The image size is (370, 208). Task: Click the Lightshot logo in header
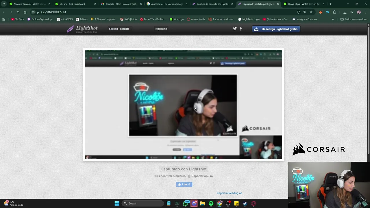tap(82, 29)
